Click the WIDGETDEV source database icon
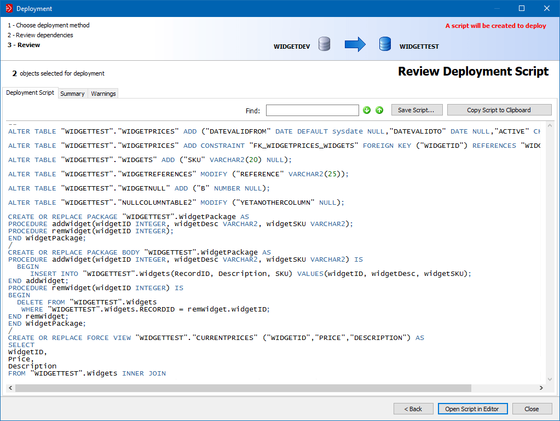 click(324, 44)
